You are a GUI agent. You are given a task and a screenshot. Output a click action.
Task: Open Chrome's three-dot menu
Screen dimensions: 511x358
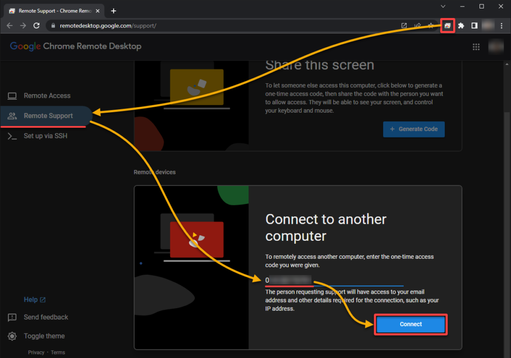pyautogui.click(x=502, y=25)
